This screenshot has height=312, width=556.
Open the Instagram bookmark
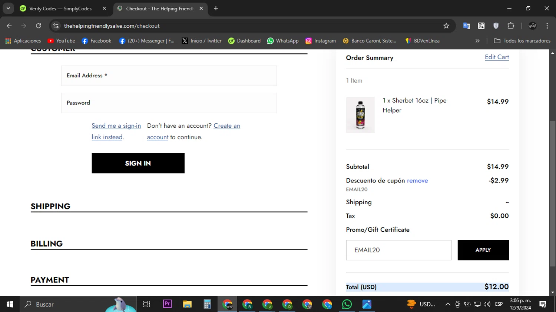(x=321, y=41)
